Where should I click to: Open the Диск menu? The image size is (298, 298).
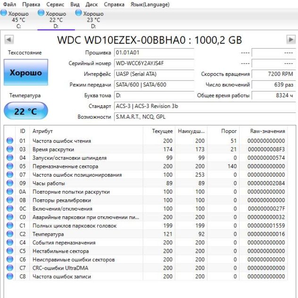[91, 4]
